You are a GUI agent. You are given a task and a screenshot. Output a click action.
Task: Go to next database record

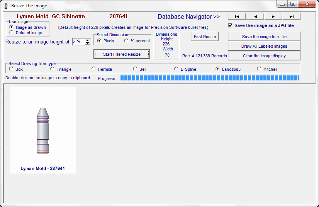(273, 17)
